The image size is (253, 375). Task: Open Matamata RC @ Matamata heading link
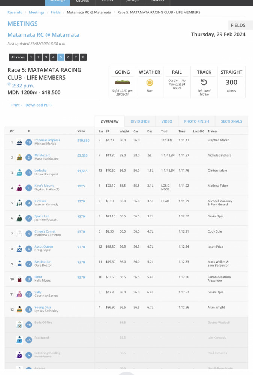pyautogui.click(x=43, y=35)
